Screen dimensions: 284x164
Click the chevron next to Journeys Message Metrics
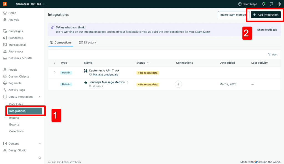pos(128,82)
